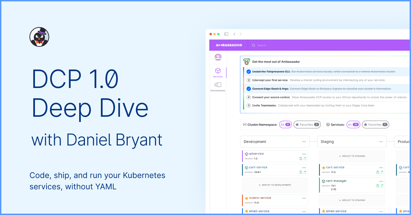
Task: Click Deploy to Staging above Staging cart-service
Action: [x=352, y=156]
